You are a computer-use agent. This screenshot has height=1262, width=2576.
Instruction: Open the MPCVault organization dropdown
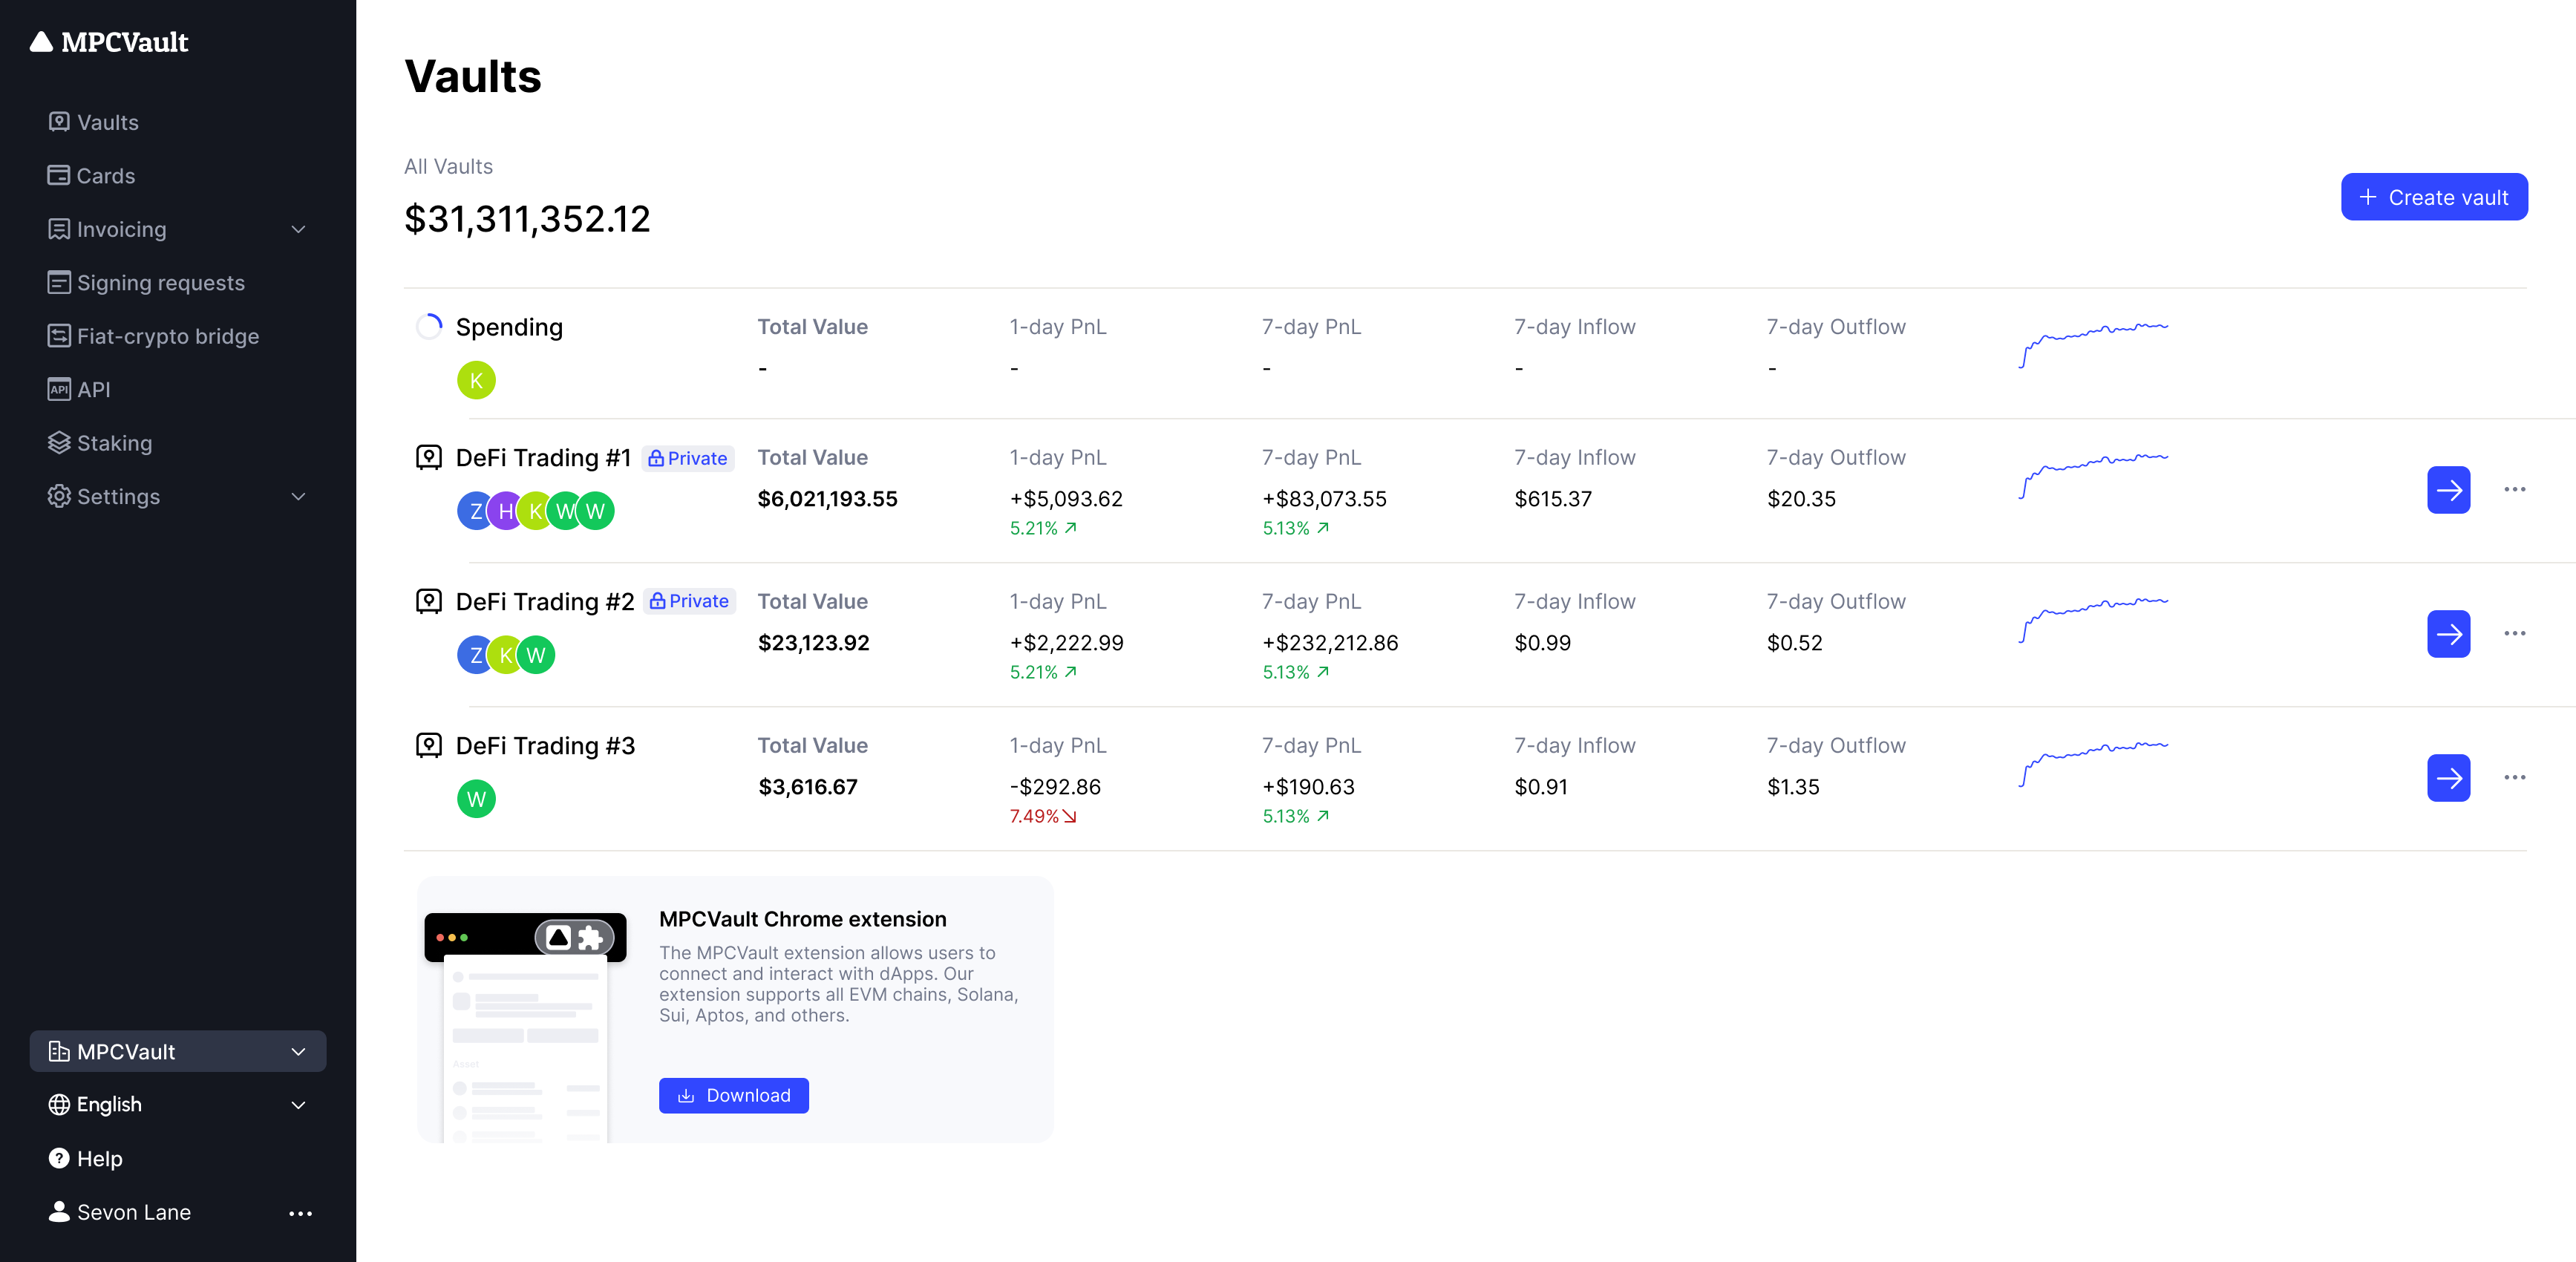point(178,1051)
